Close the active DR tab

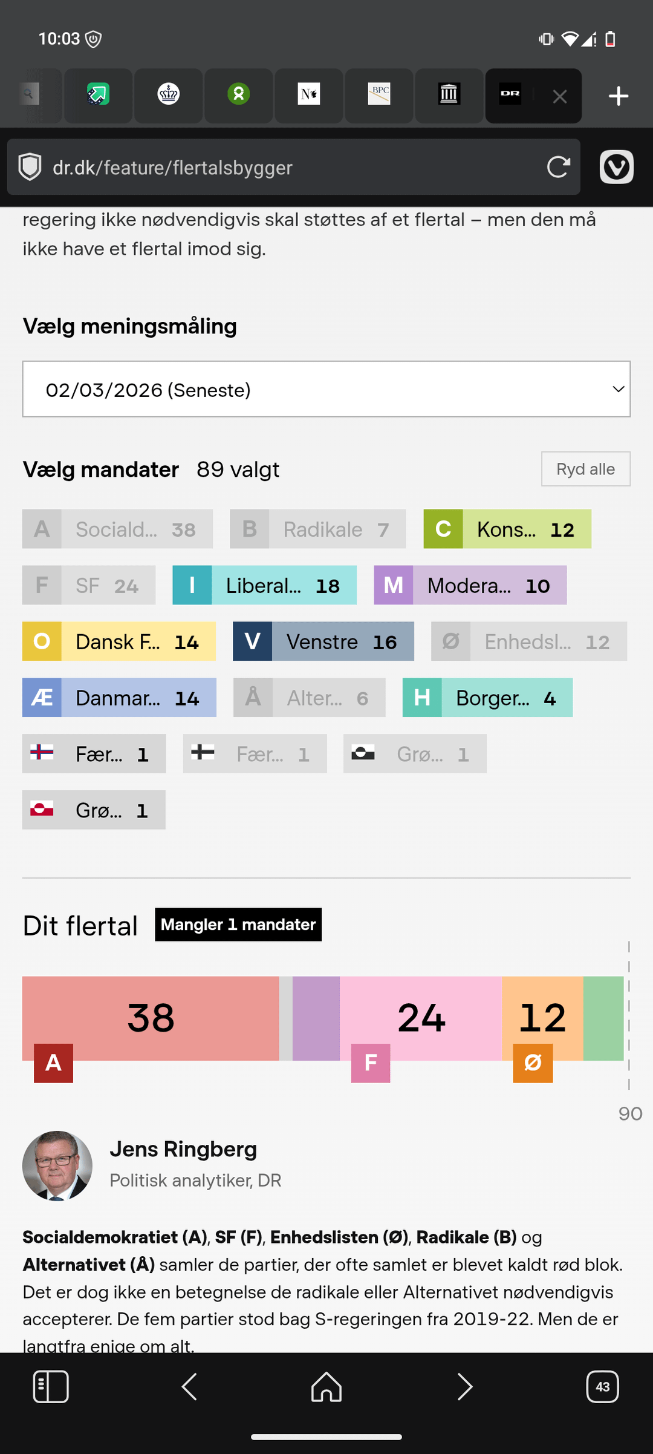pyautogui.click(x=560, y=96)
